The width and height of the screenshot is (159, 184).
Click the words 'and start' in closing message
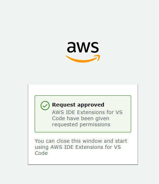click(x=115, y=141)
